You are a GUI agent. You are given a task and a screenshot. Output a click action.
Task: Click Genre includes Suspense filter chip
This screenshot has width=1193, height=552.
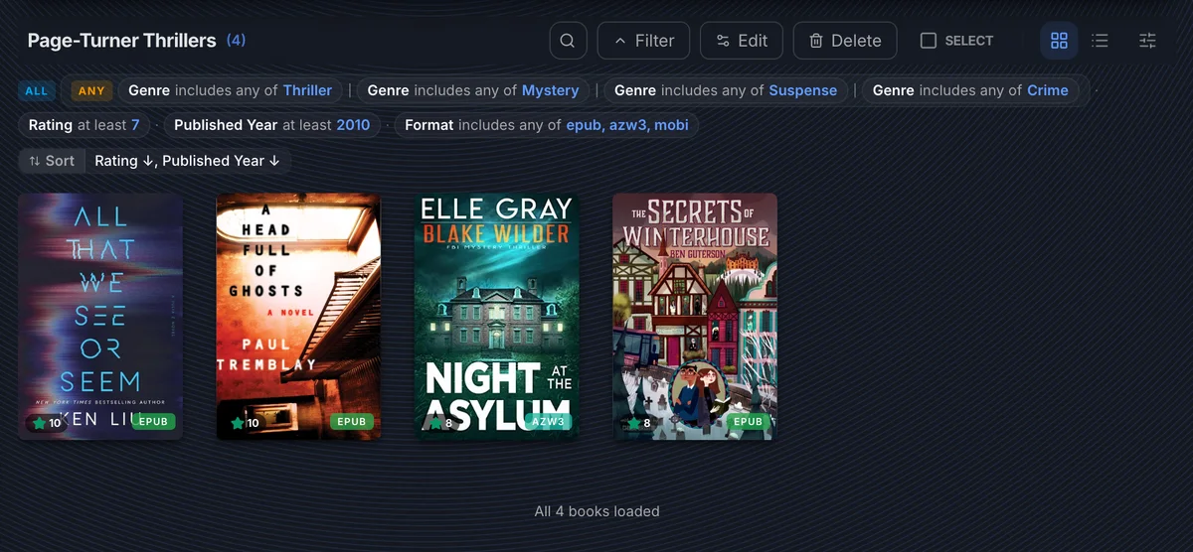pyautogui.click(x=726, y=90)
